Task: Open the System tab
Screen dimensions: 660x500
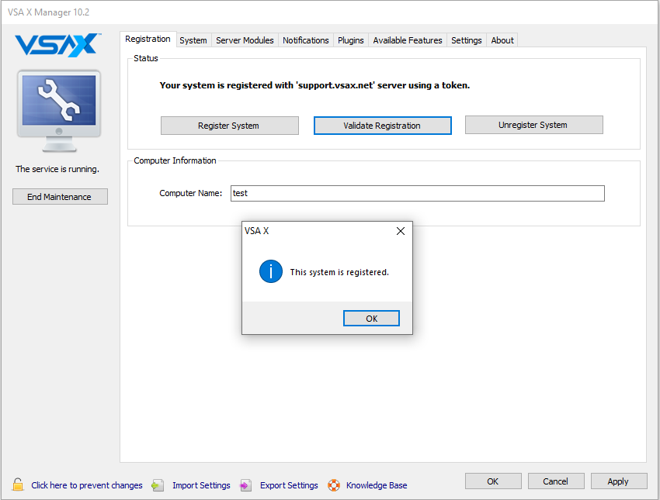Action: pos(193,40)
